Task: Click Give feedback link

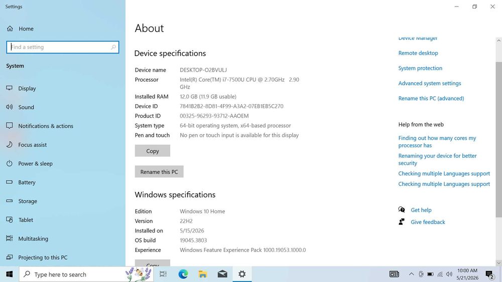Action: [x=428, y=222]
